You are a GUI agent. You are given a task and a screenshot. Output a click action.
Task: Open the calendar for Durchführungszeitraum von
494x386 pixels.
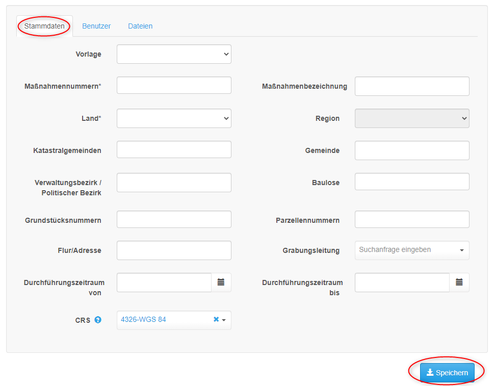pos(221,282)
